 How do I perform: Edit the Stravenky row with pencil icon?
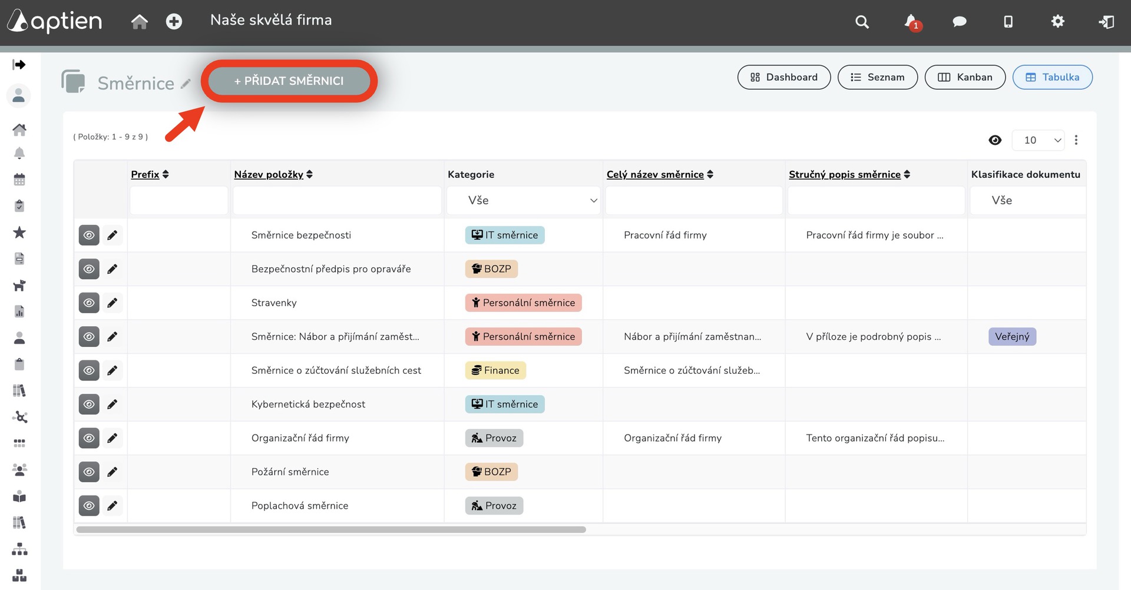coord(113,303)
